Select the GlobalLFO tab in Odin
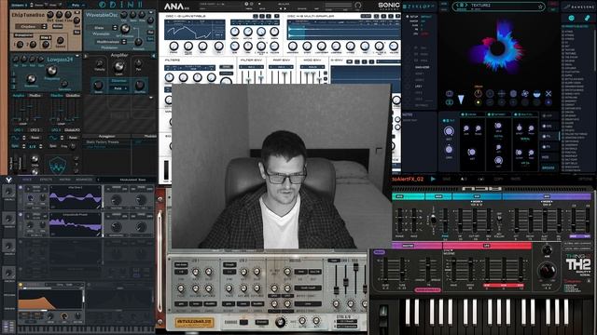 coord(73,130)
